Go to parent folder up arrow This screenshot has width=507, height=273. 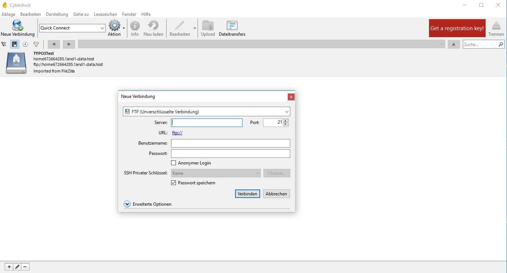(x=454, y=44)
